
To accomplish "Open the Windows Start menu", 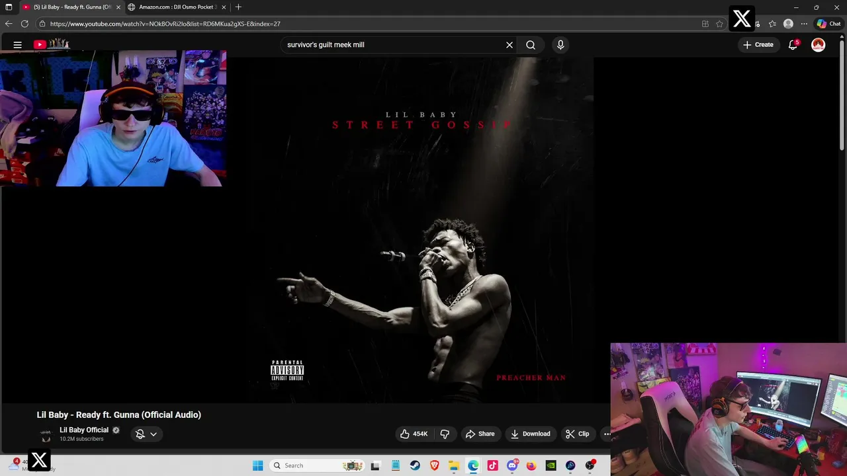I will click(x=258, y=465).
